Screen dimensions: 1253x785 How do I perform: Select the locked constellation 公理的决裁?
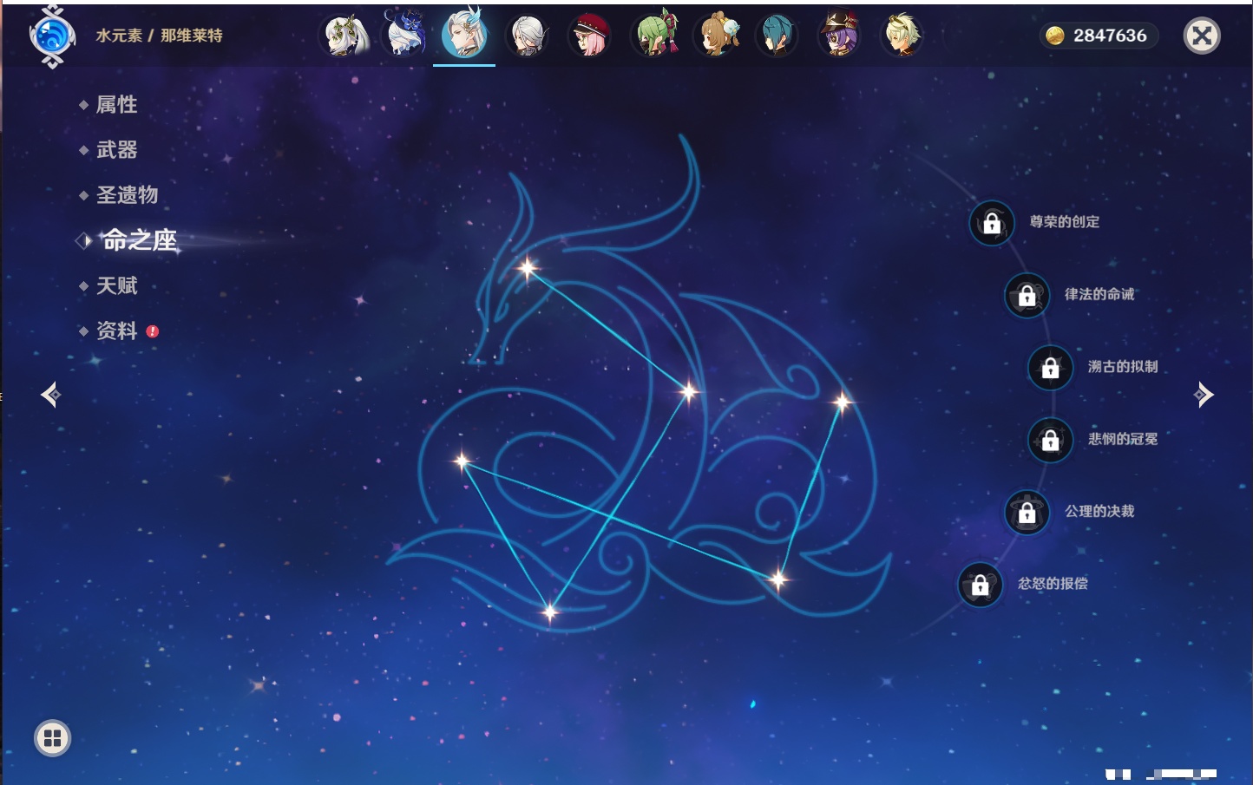(1027, 512)
